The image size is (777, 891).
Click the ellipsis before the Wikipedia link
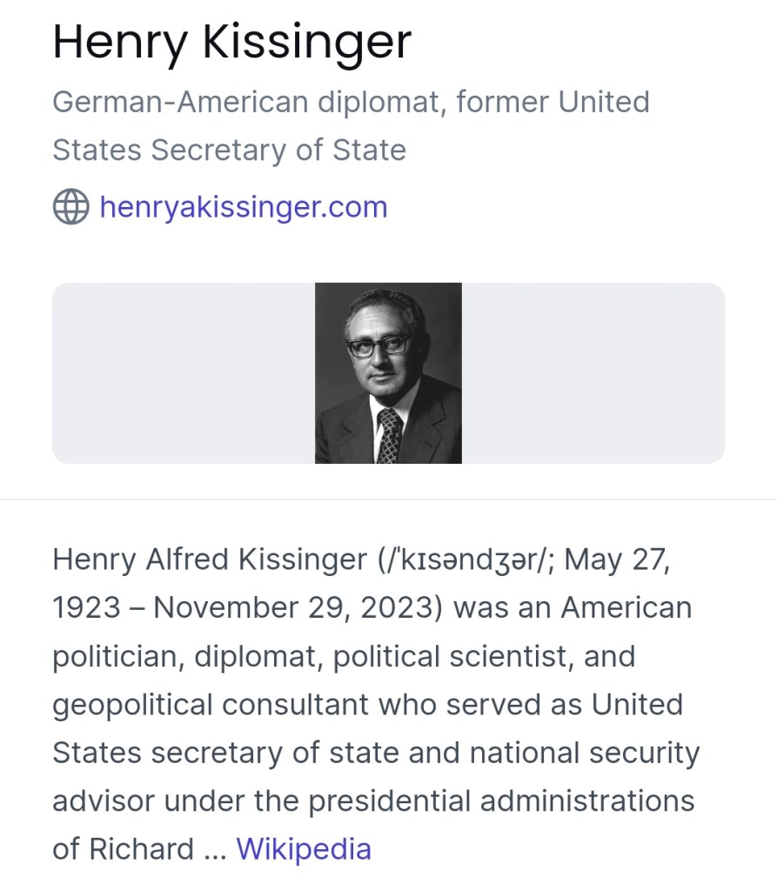pyautogui.click(x=213, y=848)
